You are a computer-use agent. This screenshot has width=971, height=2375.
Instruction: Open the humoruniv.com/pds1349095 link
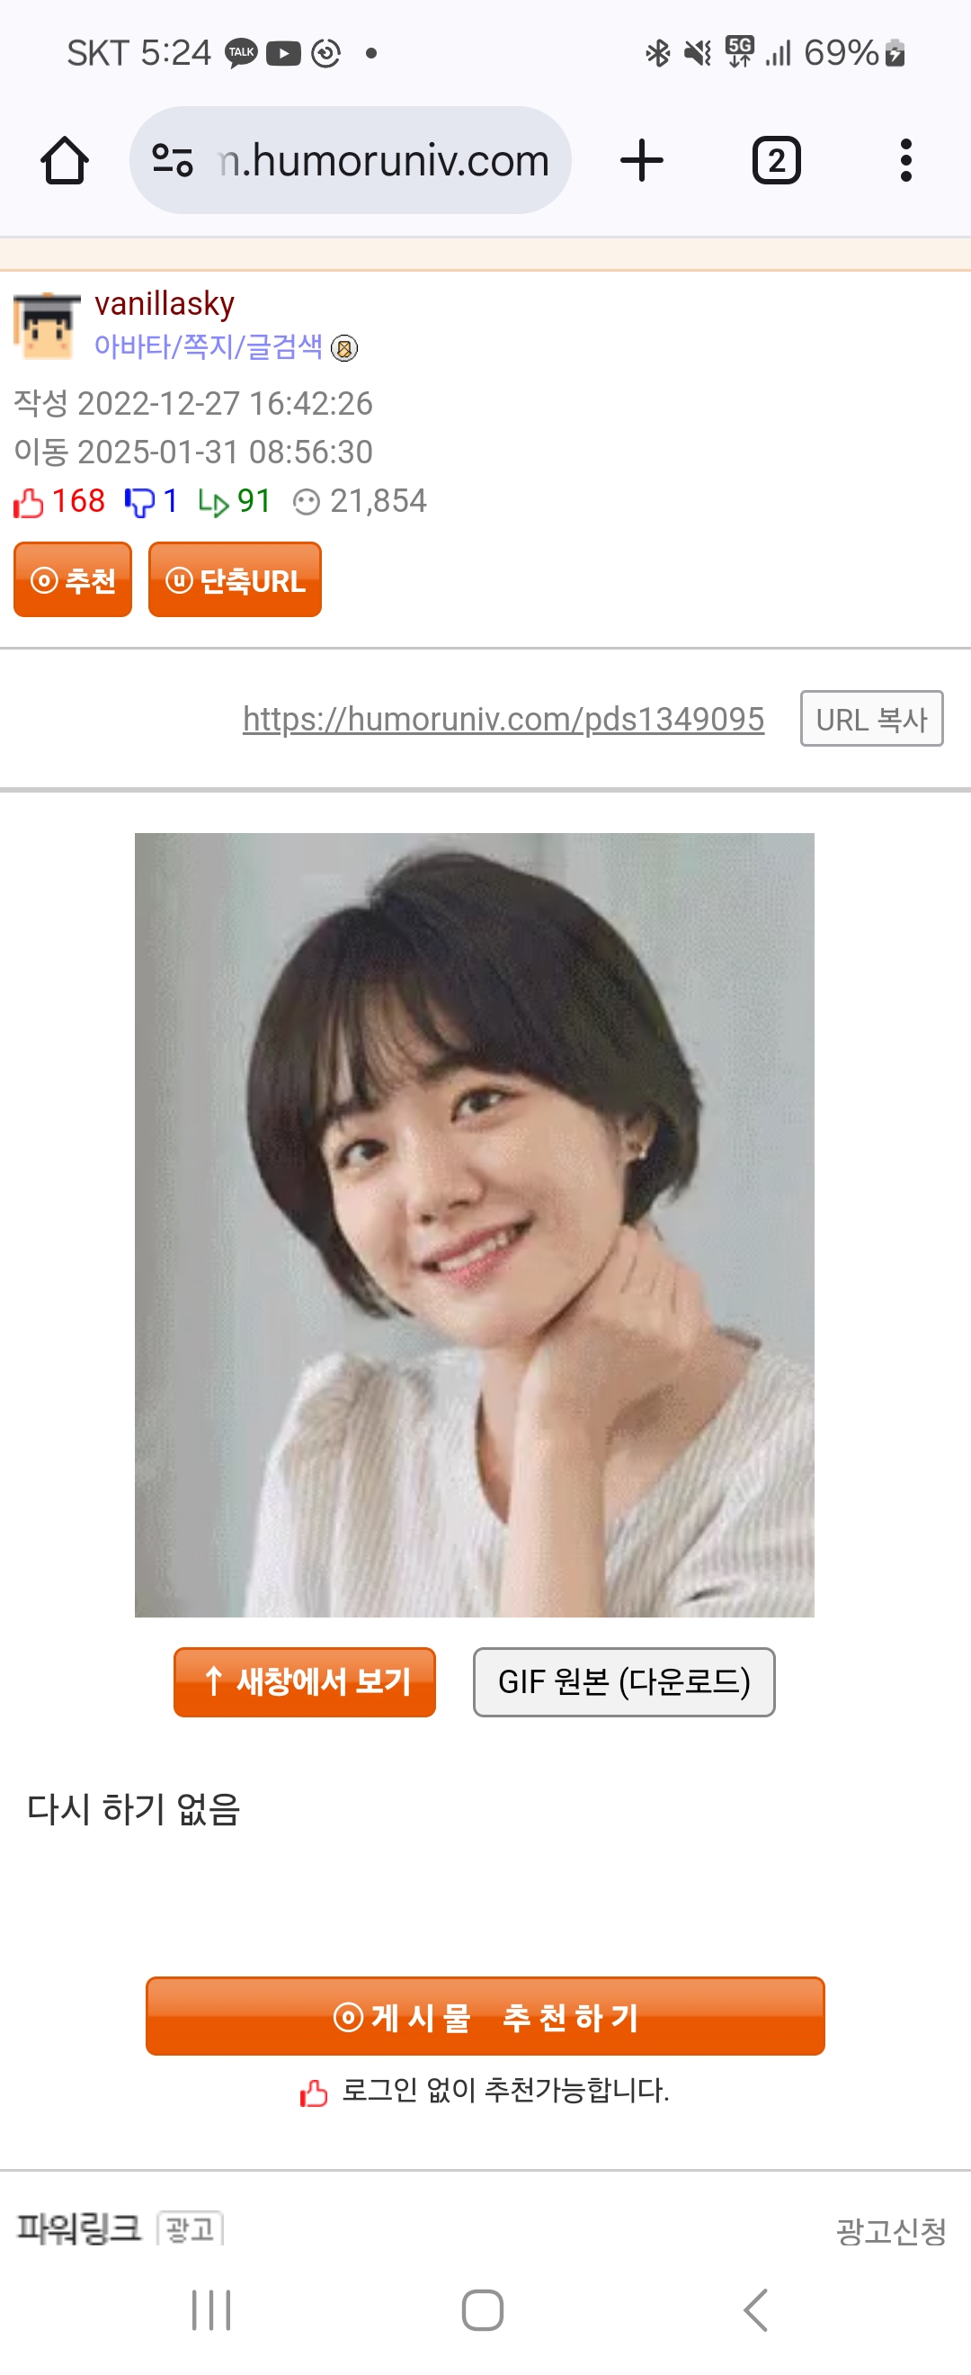(503, 719)
